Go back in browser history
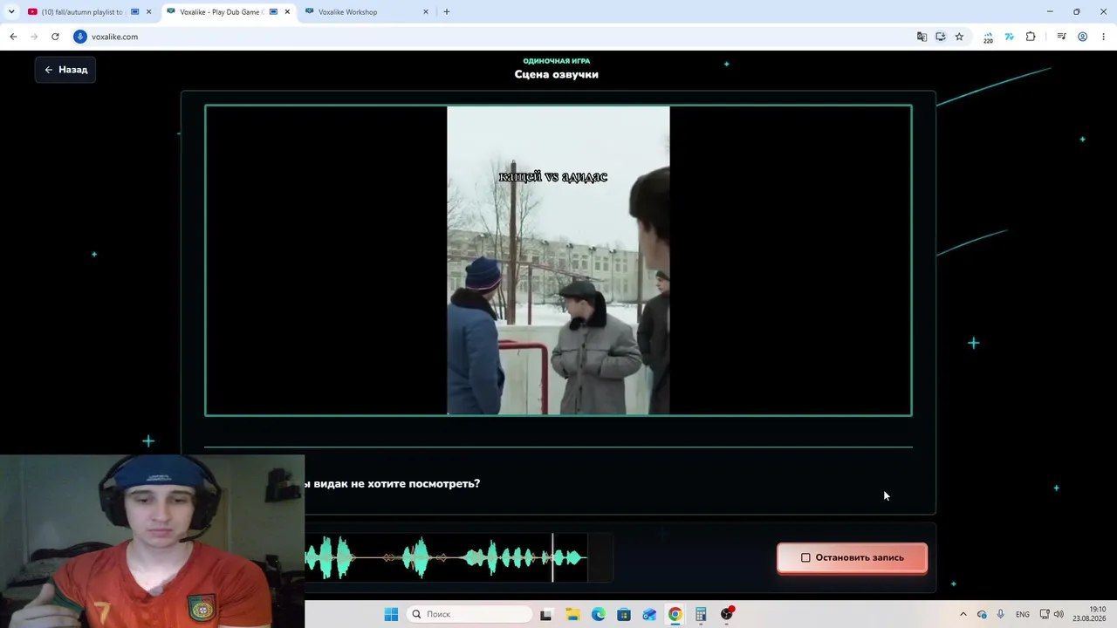1117x628 pixels. click(x=13, y=37)
